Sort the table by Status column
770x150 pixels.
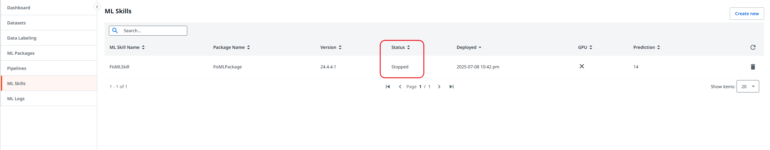(x=400, y=47)
